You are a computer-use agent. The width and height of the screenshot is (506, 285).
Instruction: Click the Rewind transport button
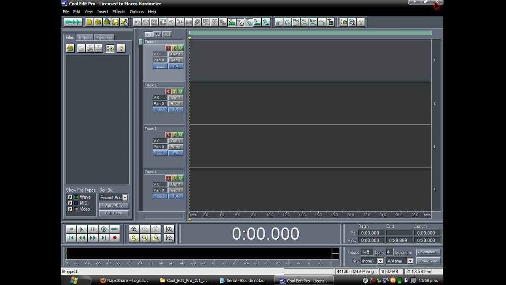point(82,238)
